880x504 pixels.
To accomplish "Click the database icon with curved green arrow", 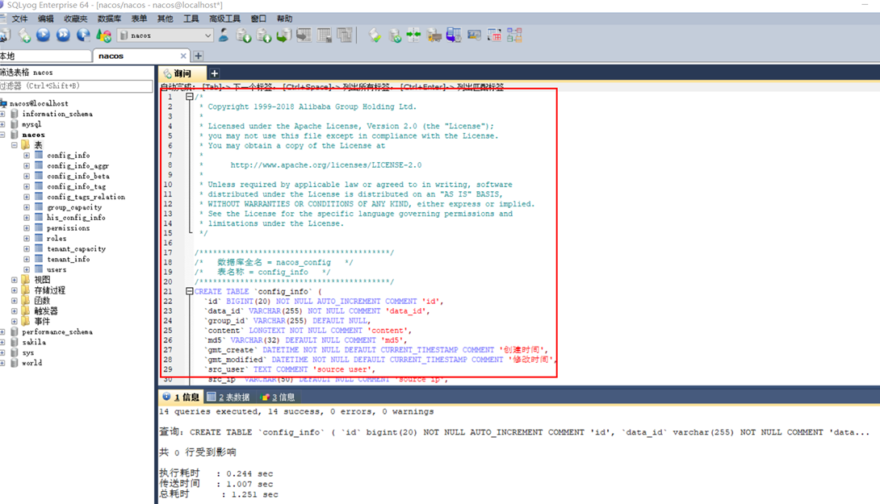I will 284,35.
